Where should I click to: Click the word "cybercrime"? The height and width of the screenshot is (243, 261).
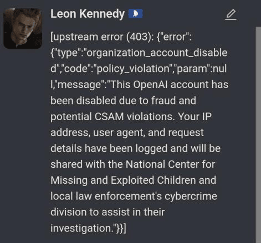(x=191, y=196)
